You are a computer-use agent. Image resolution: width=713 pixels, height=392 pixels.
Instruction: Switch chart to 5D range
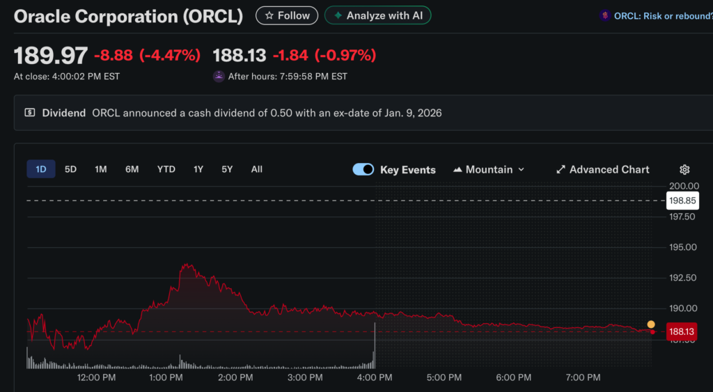click(x=70, y=169)
